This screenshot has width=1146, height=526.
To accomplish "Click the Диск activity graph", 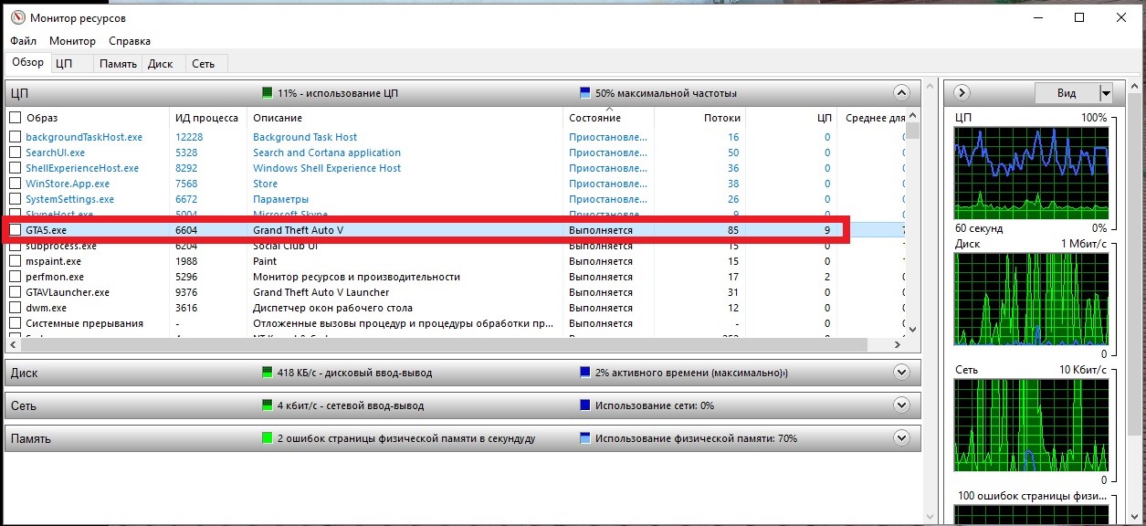I will point(1031,299).
